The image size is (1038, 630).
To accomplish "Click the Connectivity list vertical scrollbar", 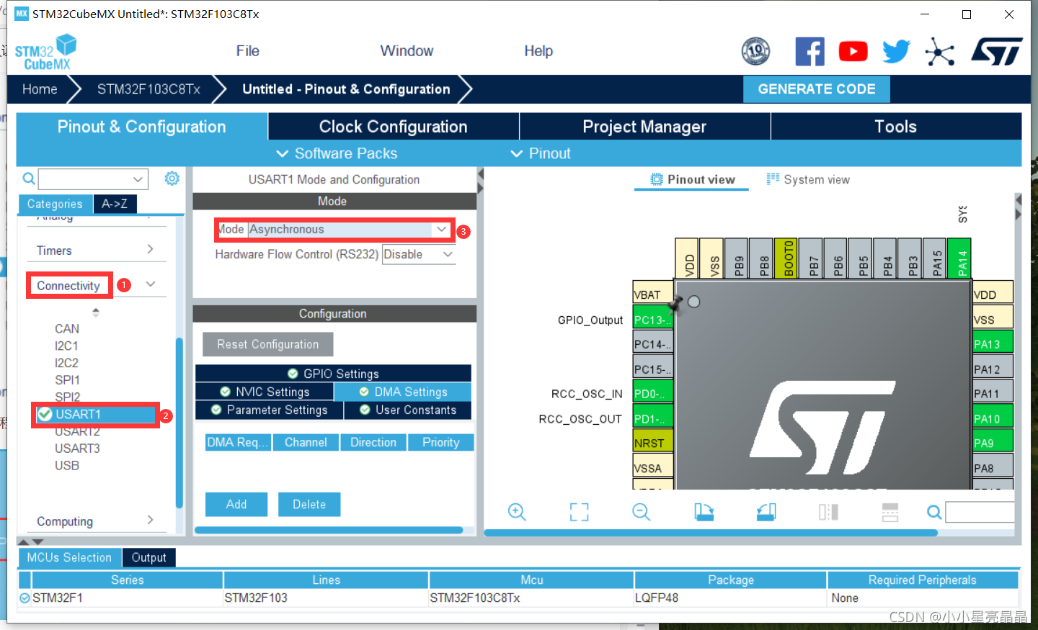I will [179, 423].
